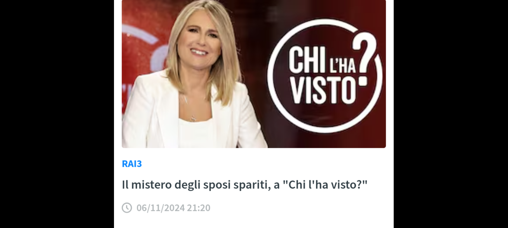Click the quoted "Chi l'ha visto?" in the headline

click(324, 185)
